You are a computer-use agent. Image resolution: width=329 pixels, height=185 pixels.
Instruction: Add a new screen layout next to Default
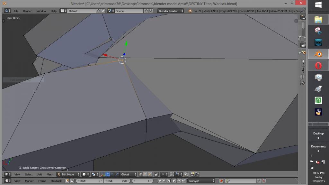[99, 11]
